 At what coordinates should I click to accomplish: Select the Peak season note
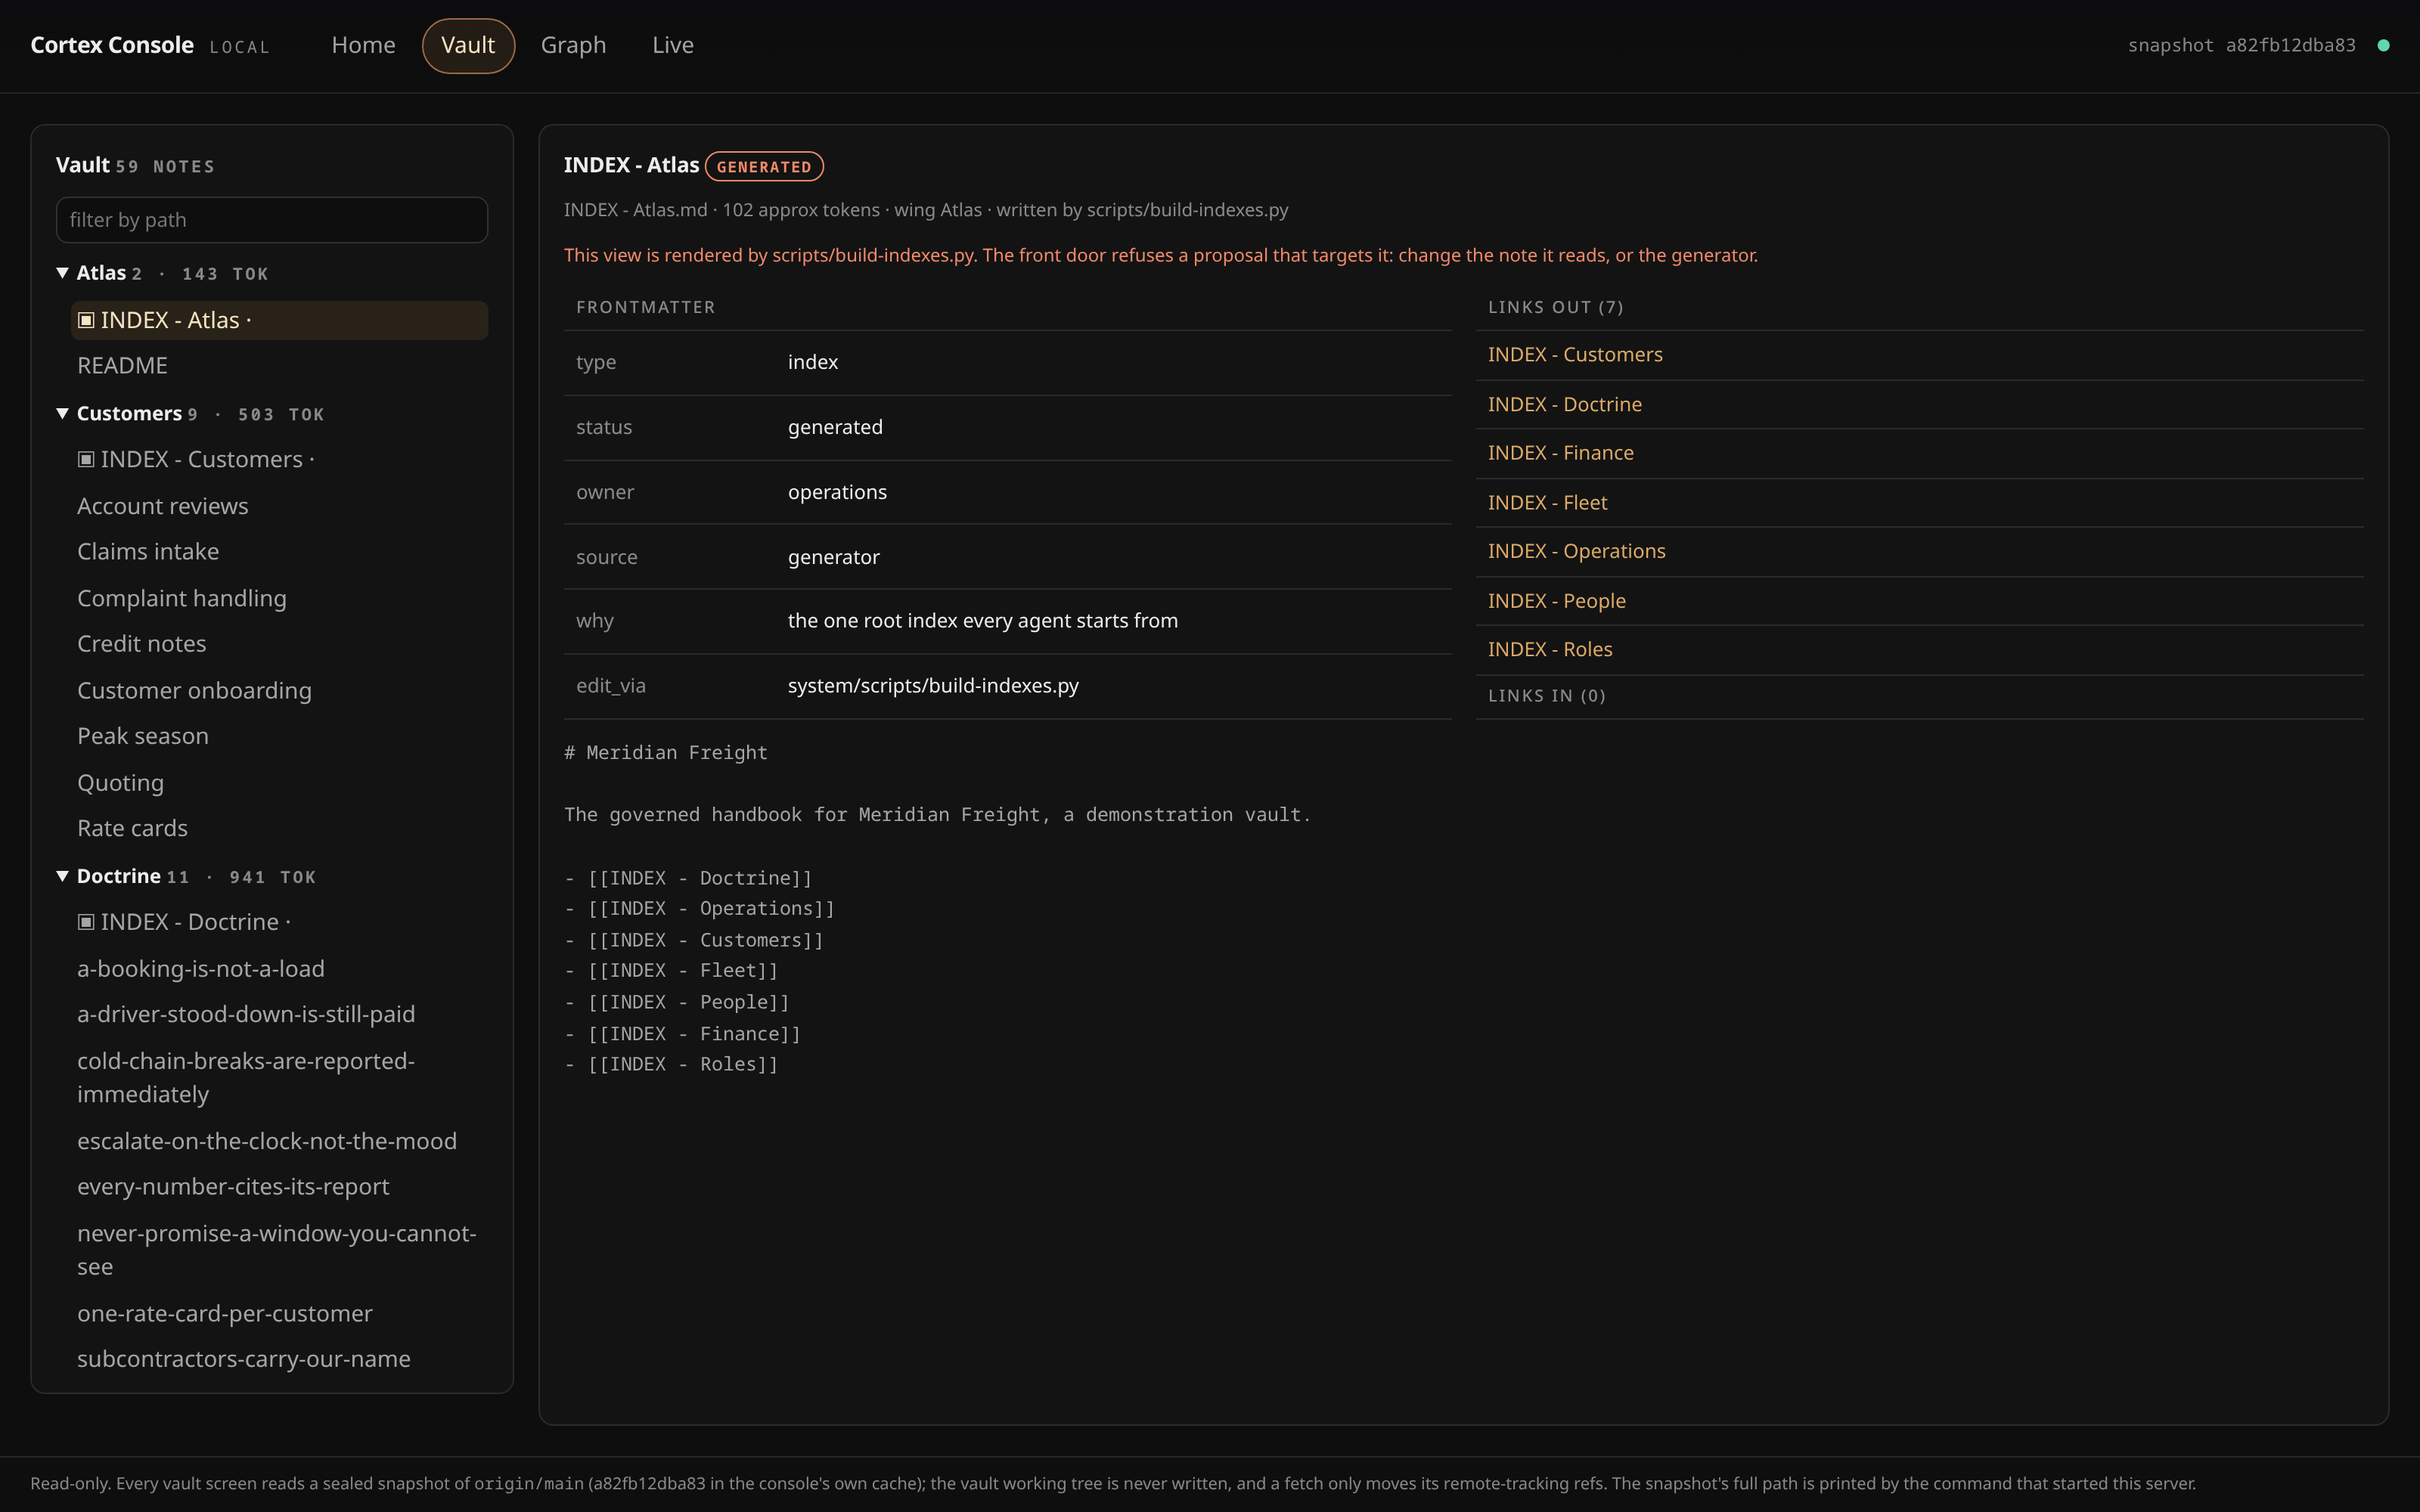[279, 736]
